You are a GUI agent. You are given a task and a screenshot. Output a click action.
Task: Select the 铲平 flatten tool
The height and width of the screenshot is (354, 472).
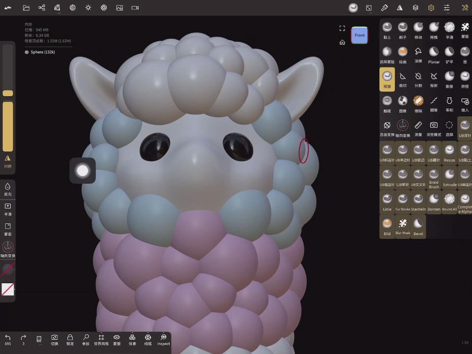[449, 55]
